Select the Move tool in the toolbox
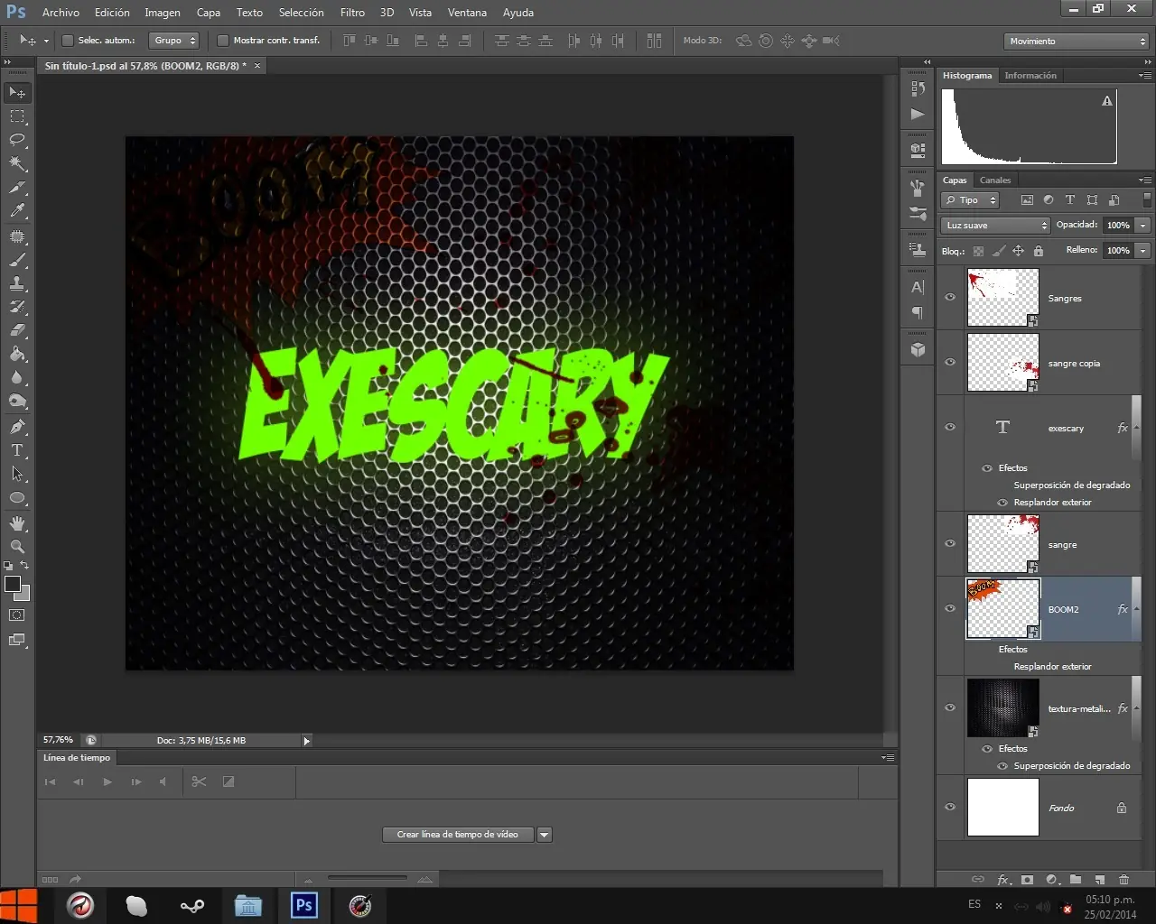Viewport: 1156px width, 924px height. (17, 92)
